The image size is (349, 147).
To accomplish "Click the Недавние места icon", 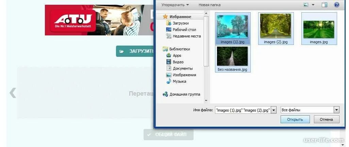I will coord(169,36).
